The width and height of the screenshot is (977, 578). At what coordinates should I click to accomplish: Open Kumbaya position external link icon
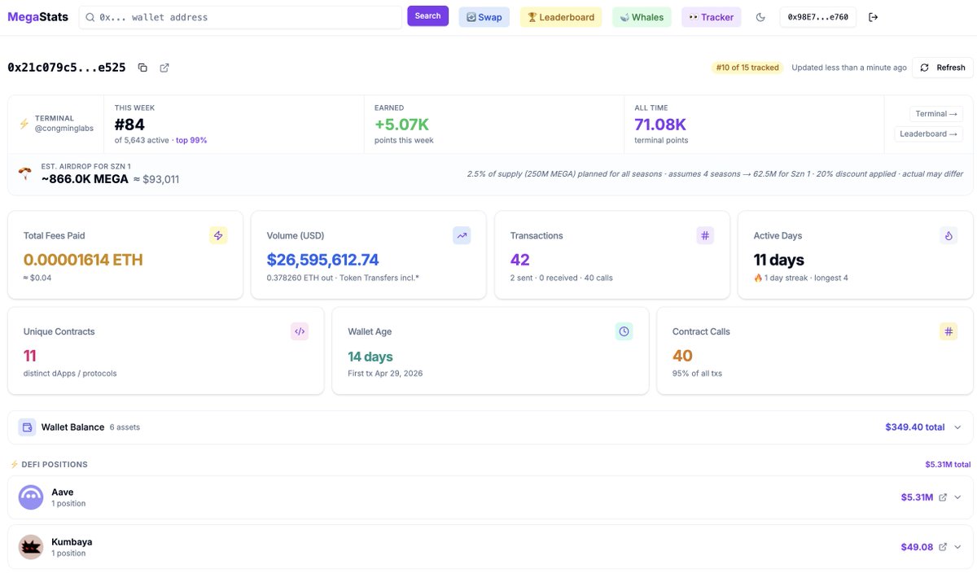943,547
